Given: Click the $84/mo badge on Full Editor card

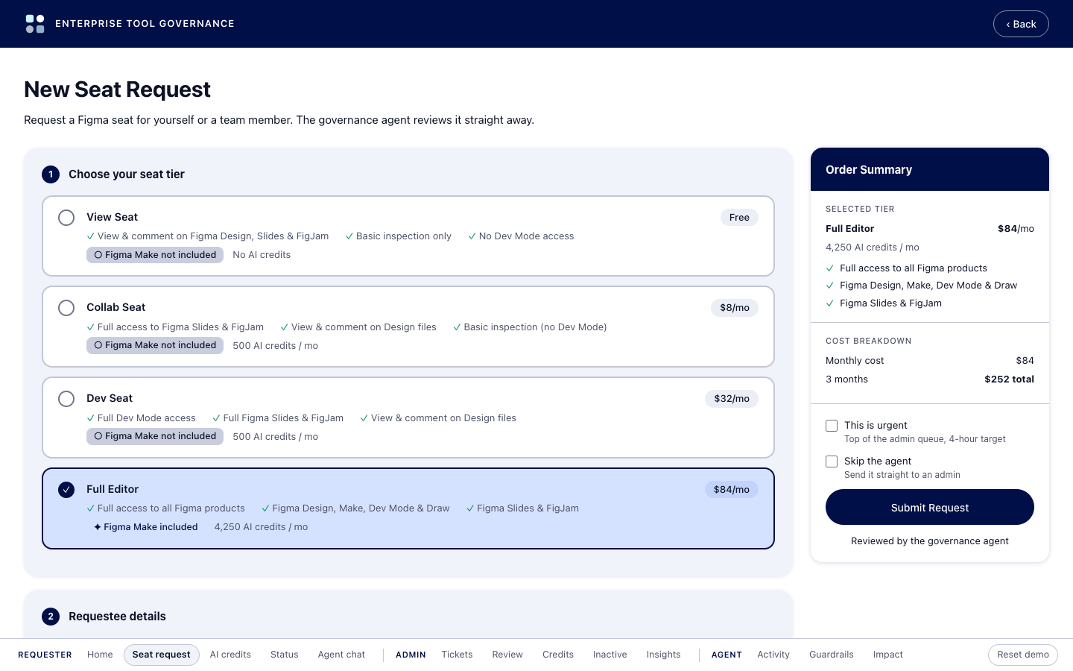Looking at the screenshot, I should coord(732,490).
